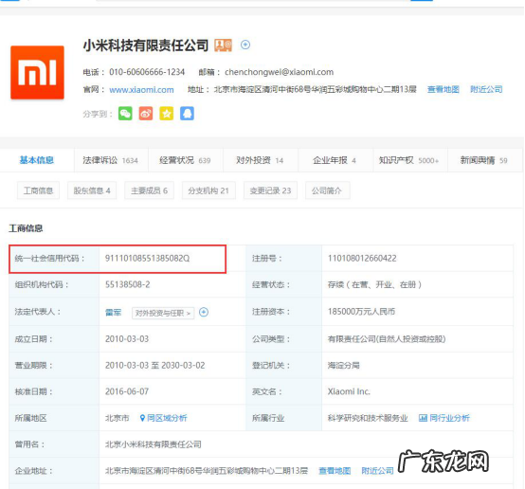Image resolution: width=525 pixels, height=489 pixels.
Task: Click the business term 2010-03-03 至 2030-03-02
Action: (x=155, y=366)
